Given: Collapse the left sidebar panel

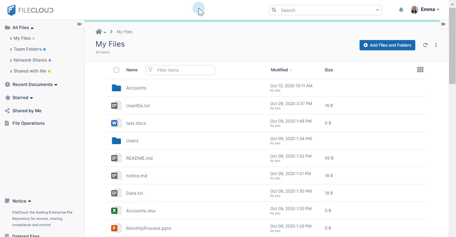Looking at the screenshot, I should [x=80, y=24].
